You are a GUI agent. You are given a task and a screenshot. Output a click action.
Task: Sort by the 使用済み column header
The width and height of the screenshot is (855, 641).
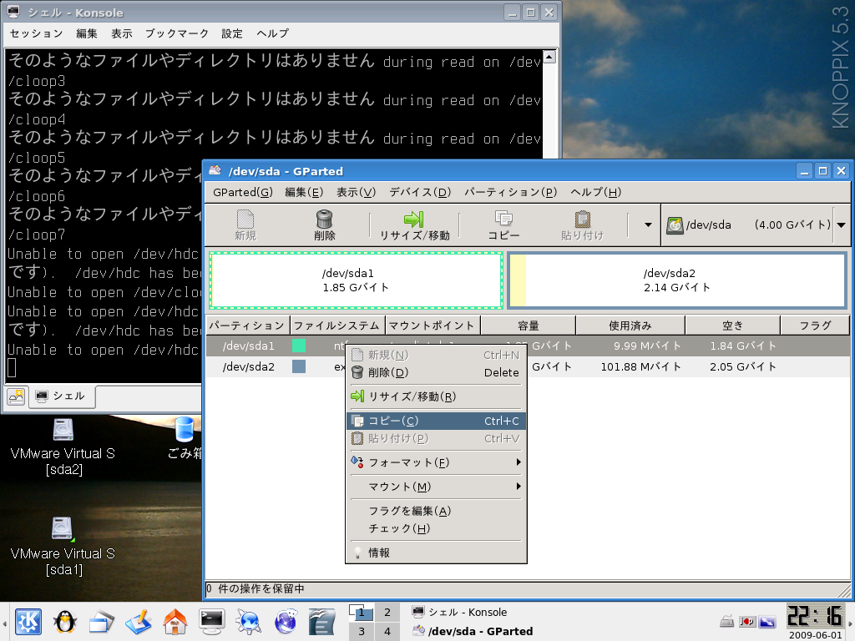[630, 326]
